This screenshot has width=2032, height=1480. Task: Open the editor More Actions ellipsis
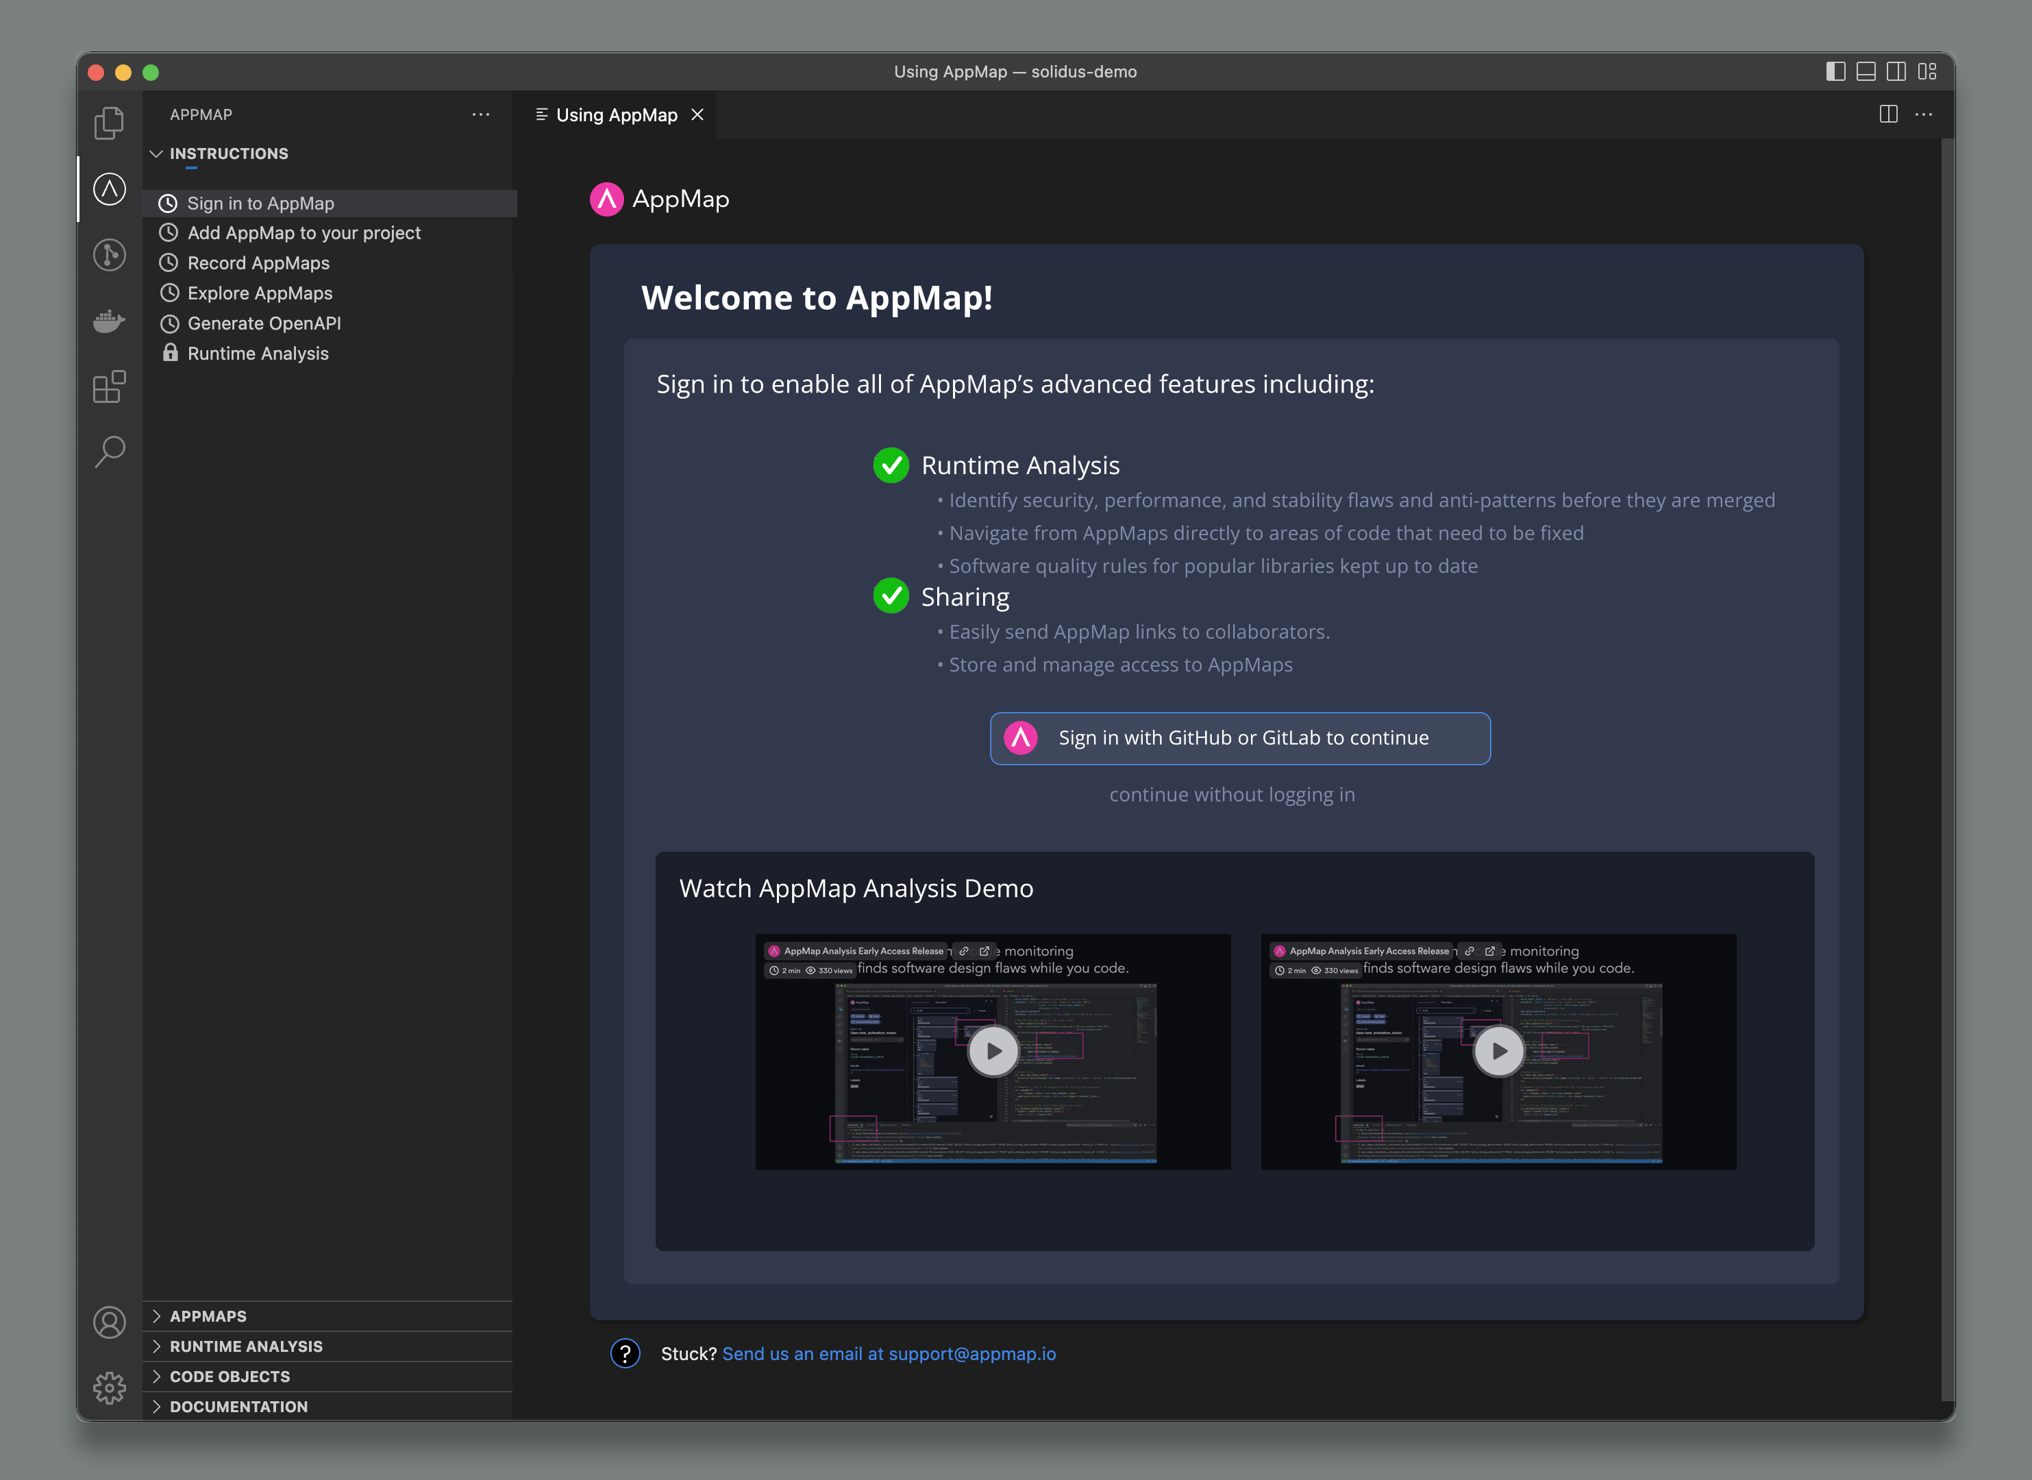[x=1924, y=114]
